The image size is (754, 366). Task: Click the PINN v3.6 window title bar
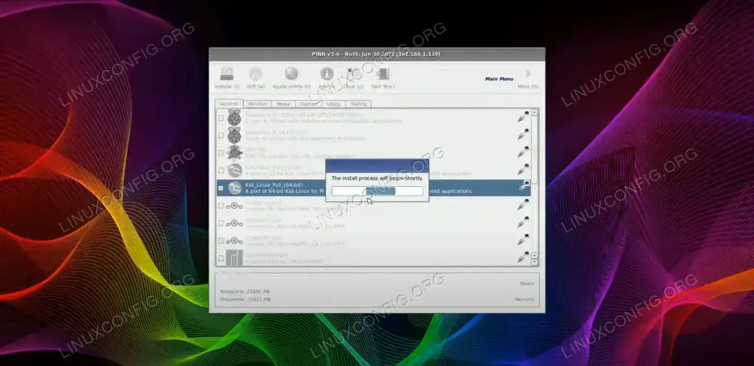click(377, 54)
